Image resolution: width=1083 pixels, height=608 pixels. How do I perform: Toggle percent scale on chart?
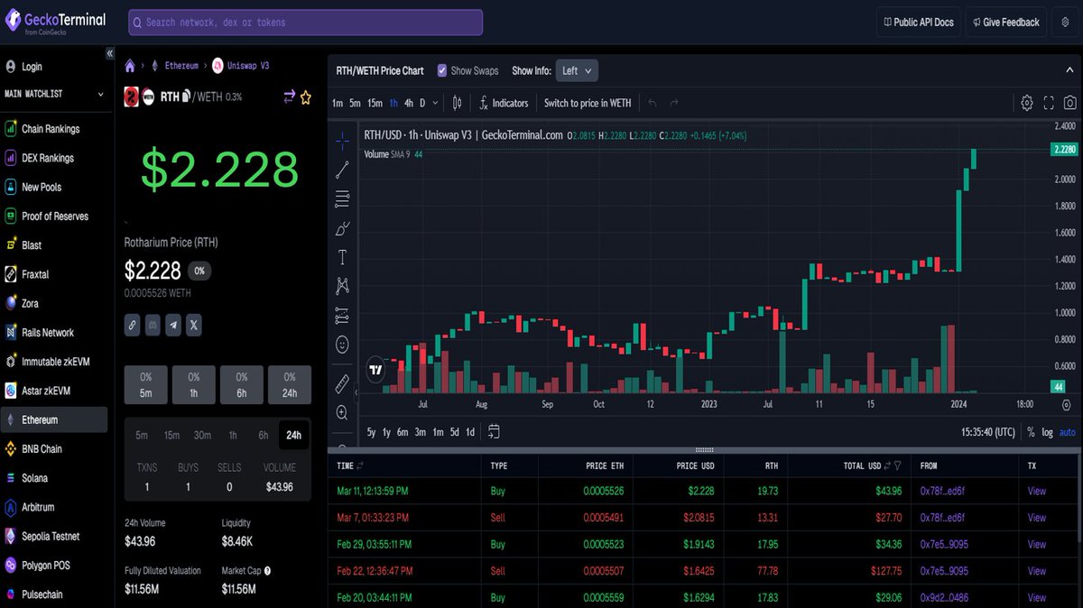(1030, 432)
